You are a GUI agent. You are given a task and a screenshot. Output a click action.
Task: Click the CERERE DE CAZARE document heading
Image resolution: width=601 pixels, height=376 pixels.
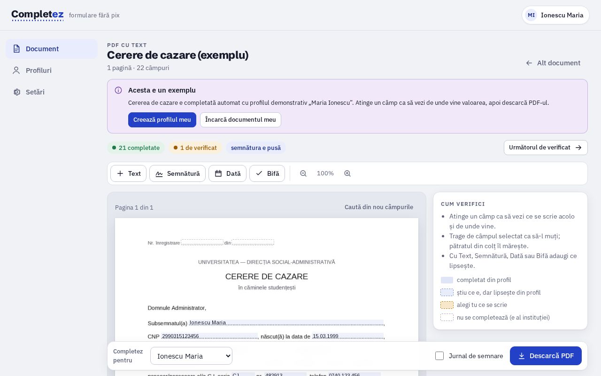tap(267, 276)
